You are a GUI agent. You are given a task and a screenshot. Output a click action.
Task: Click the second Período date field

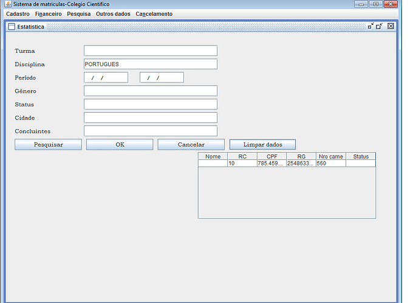point(162,78)
